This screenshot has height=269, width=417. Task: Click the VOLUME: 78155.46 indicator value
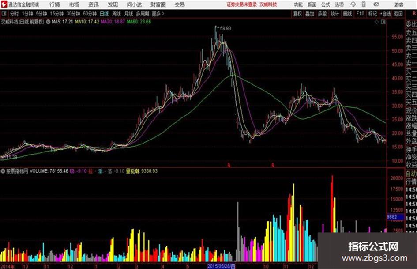[x=49, y=171]
